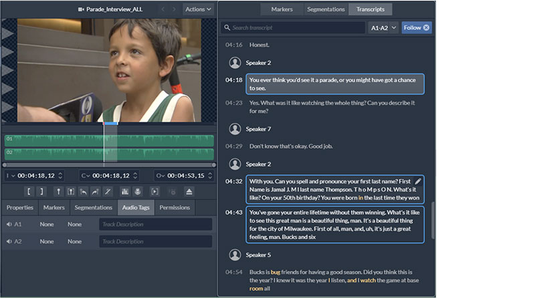Click the go to previous marker icon

pyautogui.click(x=83, y=192)
